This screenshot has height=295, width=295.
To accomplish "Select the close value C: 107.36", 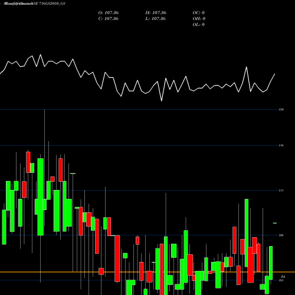I will [x=109, y=19].
